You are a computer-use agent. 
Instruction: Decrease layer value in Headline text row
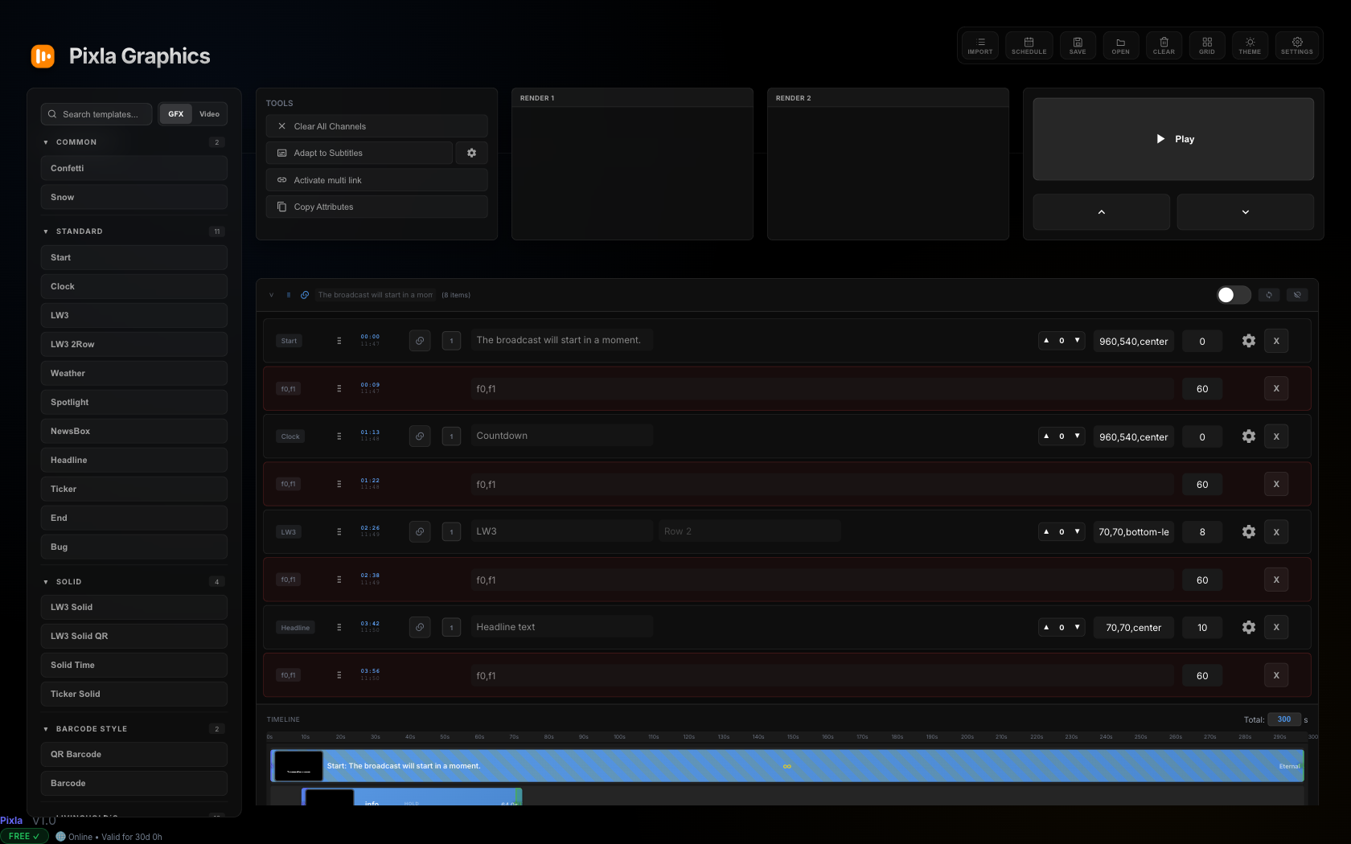tap(1078, 627)
